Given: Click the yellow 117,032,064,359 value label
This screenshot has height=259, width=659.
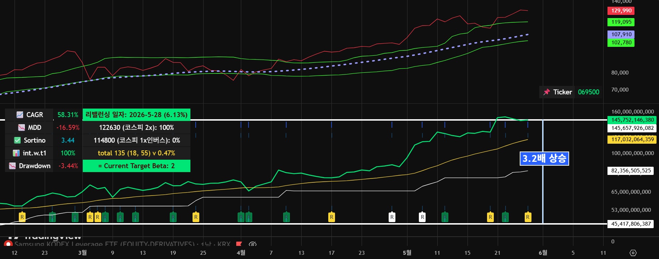Looking at the screenshot, I should click(632, 139).
